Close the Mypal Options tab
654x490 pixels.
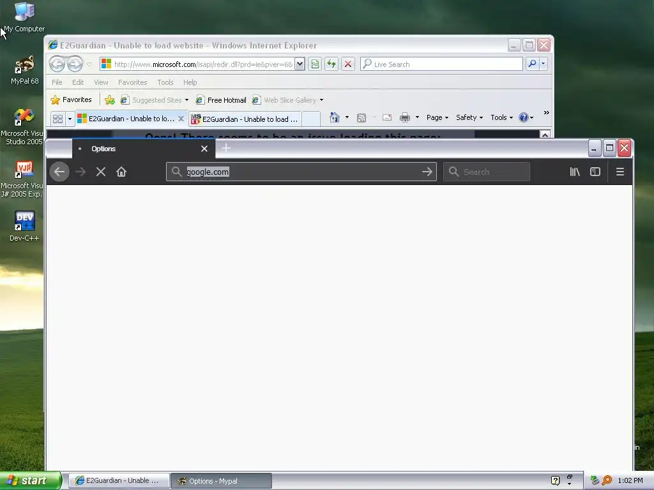(x=204, y=149)
